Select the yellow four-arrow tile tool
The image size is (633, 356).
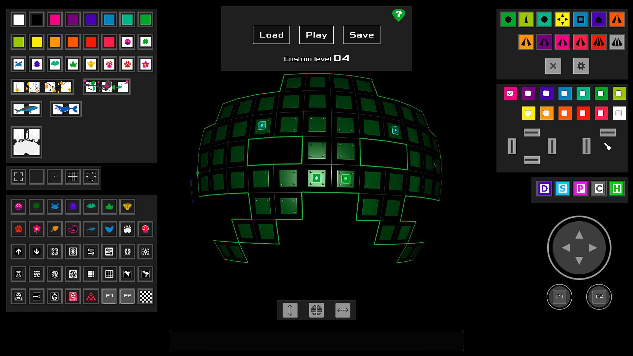click(562, 20)
